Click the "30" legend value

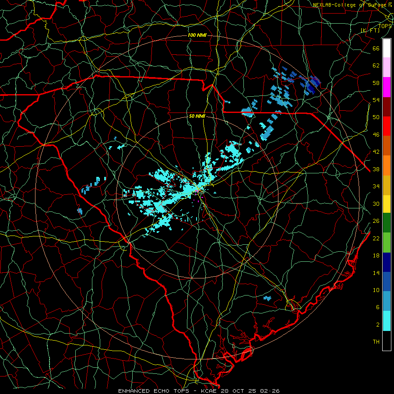click(x=376, y=204)
